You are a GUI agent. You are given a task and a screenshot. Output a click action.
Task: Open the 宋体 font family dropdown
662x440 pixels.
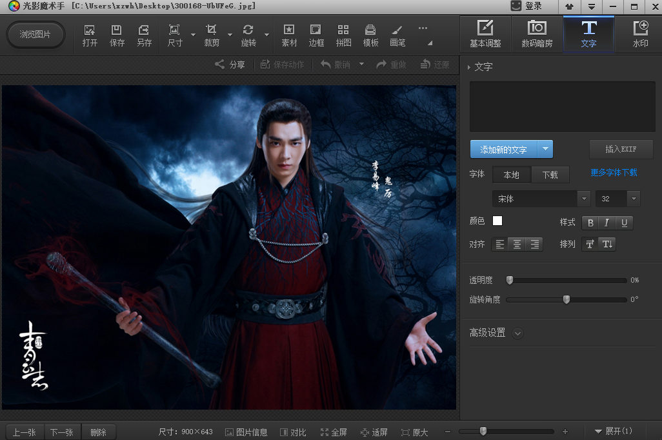(x=541, y=199)
